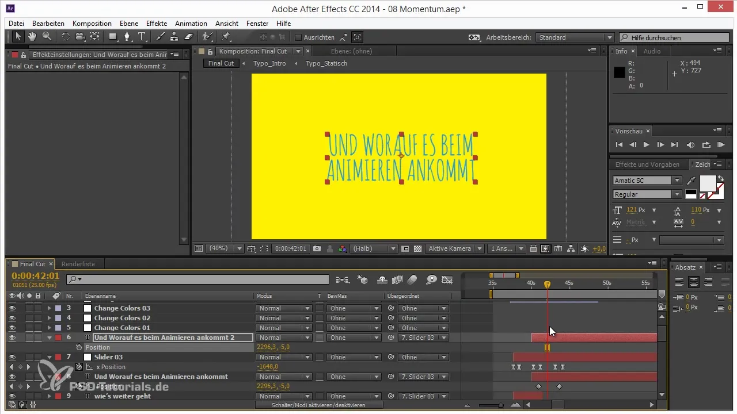Image resolution: width=737 pixels, height=414 pixels.
Task: Click the region of interest icon
Action: [x=264, y=249]
